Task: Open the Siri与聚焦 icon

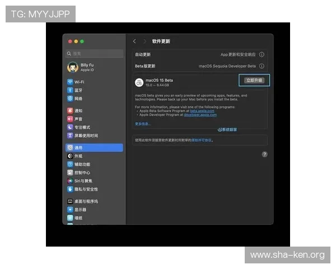Action: 70,181
